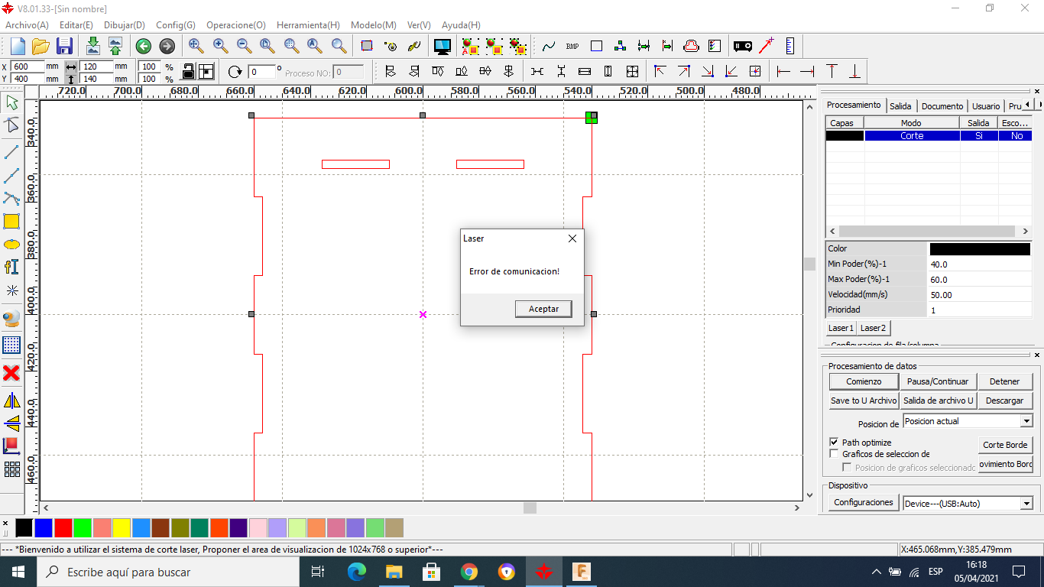
Task: Toggle Posicion de graficos seleccionados checkbox
Action: [x=847, y=467]
